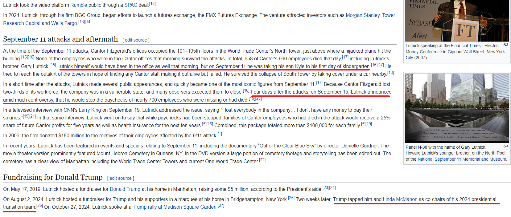
Task: Jump to citation [14] after Wells Fargo
Action: [88, 22]
